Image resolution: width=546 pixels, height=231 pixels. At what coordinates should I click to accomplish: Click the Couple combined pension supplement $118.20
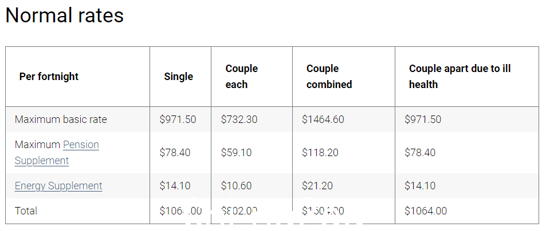point(320,153)
